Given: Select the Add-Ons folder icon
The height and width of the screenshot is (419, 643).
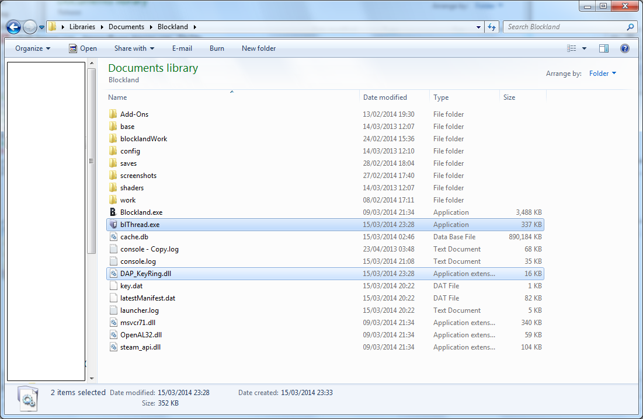Looking at the screenshot, I should coord(113,114).
